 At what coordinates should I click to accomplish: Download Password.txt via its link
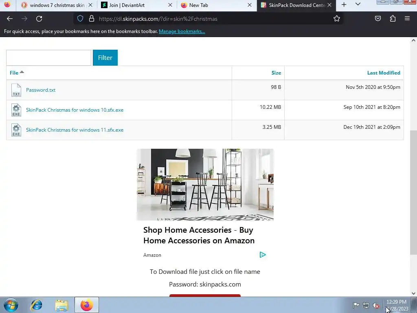pos(41,90)
